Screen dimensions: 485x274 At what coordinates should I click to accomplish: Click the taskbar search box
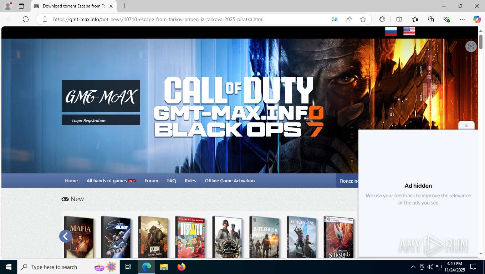[68, 267]
